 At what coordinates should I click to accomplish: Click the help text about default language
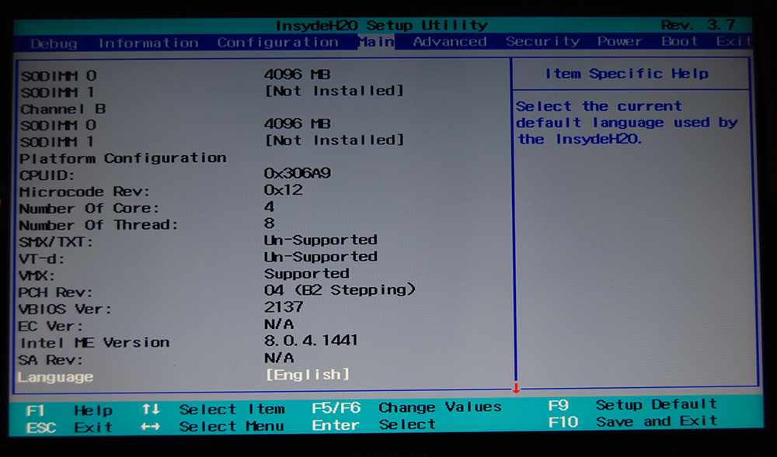[x=627, y=123]
